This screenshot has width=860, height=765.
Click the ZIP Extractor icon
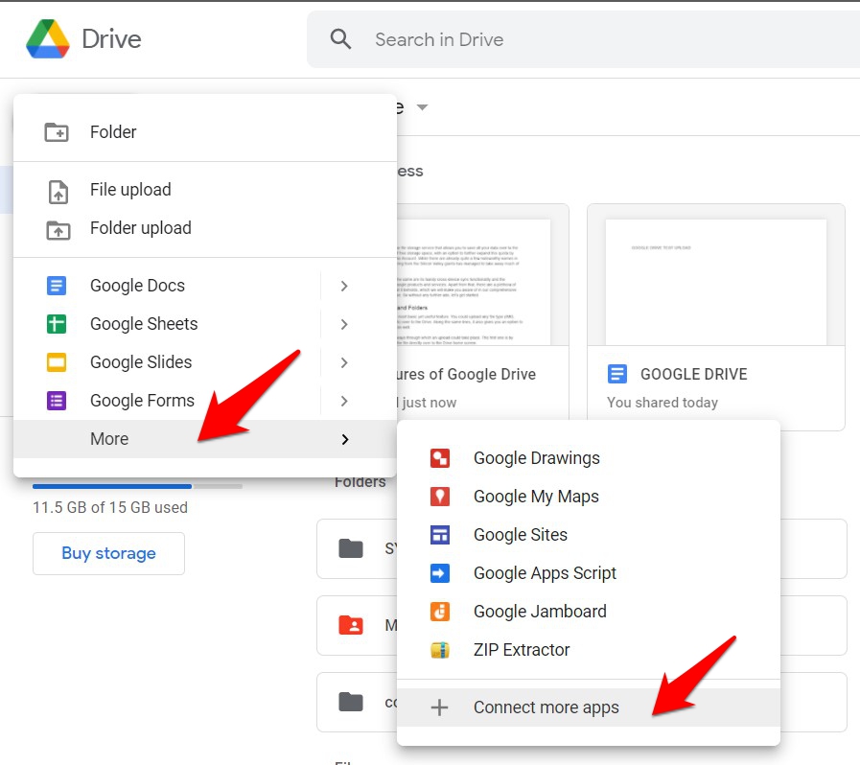pyautogui.click(x=440, y=650)
